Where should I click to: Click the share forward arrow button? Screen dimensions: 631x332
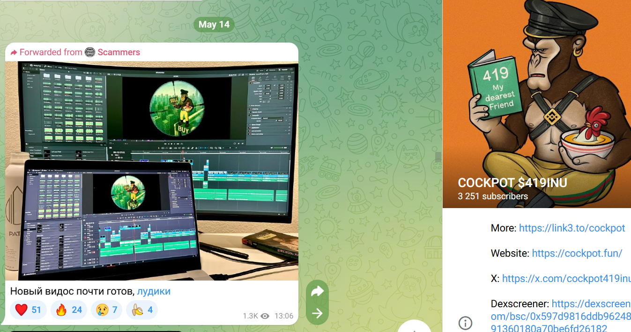point(317,292)
